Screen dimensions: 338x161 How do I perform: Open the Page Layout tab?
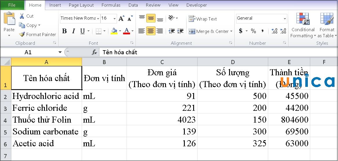[81, 5]
